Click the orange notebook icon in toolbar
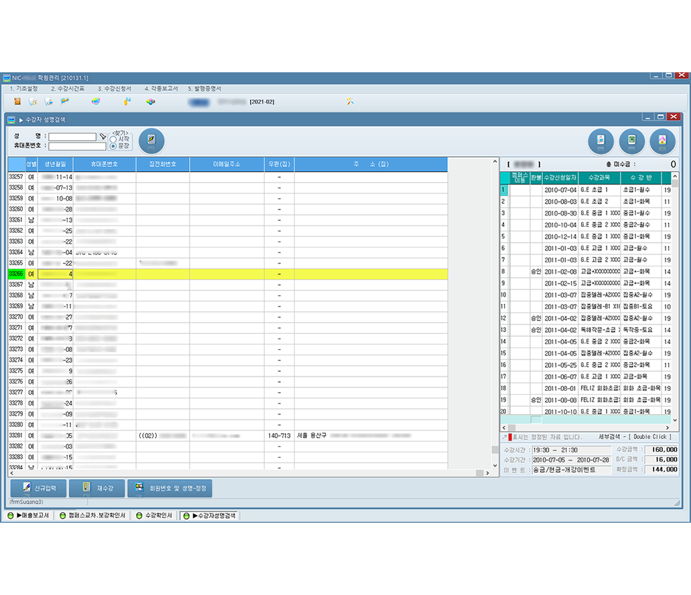The height and width of the screenshot is (595, 691). 17,102
